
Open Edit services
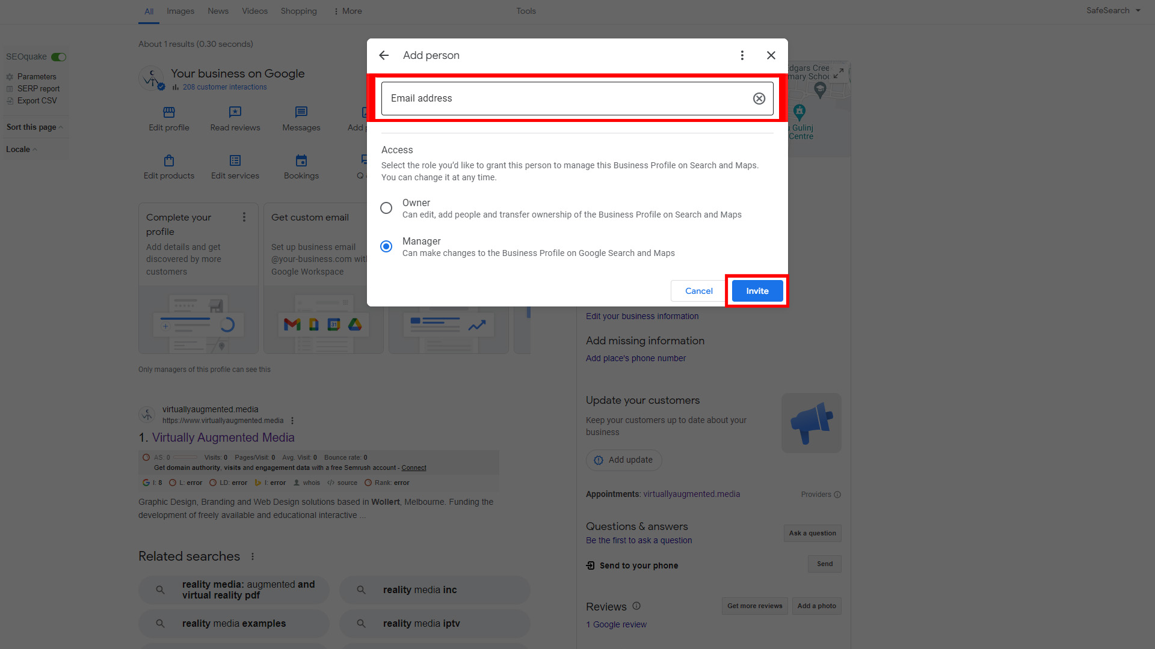[235, 167]
